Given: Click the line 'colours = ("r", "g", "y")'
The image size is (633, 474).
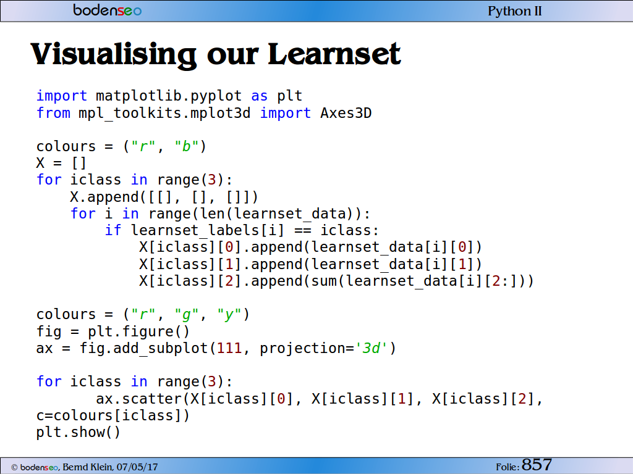Looking at the screenshot, I should 143,314.
